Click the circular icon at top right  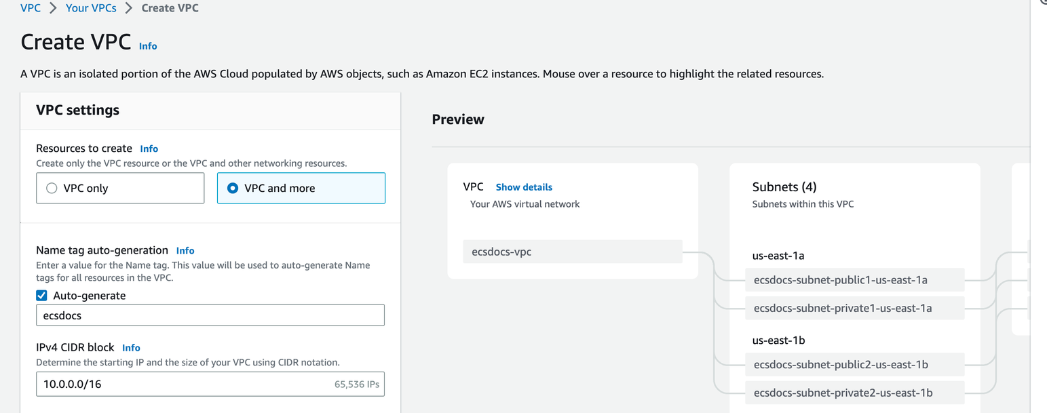click(1042, 3)
